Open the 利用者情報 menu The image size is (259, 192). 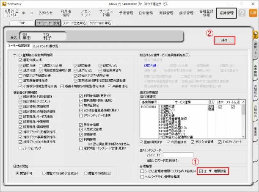click(x=66, y=13)
